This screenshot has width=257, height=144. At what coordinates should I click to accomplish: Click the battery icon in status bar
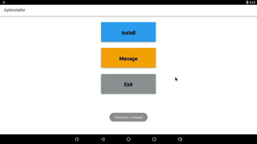247,2
